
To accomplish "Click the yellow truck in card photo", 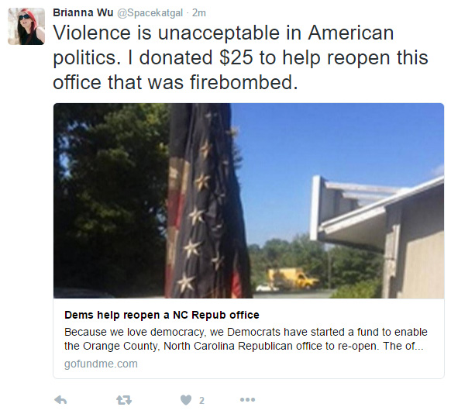I will pyautogui.click(x=292, y=278).
